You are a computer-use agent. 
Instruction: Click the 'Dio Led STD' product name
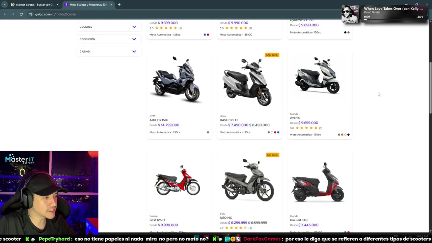click(x=299, y=220)
